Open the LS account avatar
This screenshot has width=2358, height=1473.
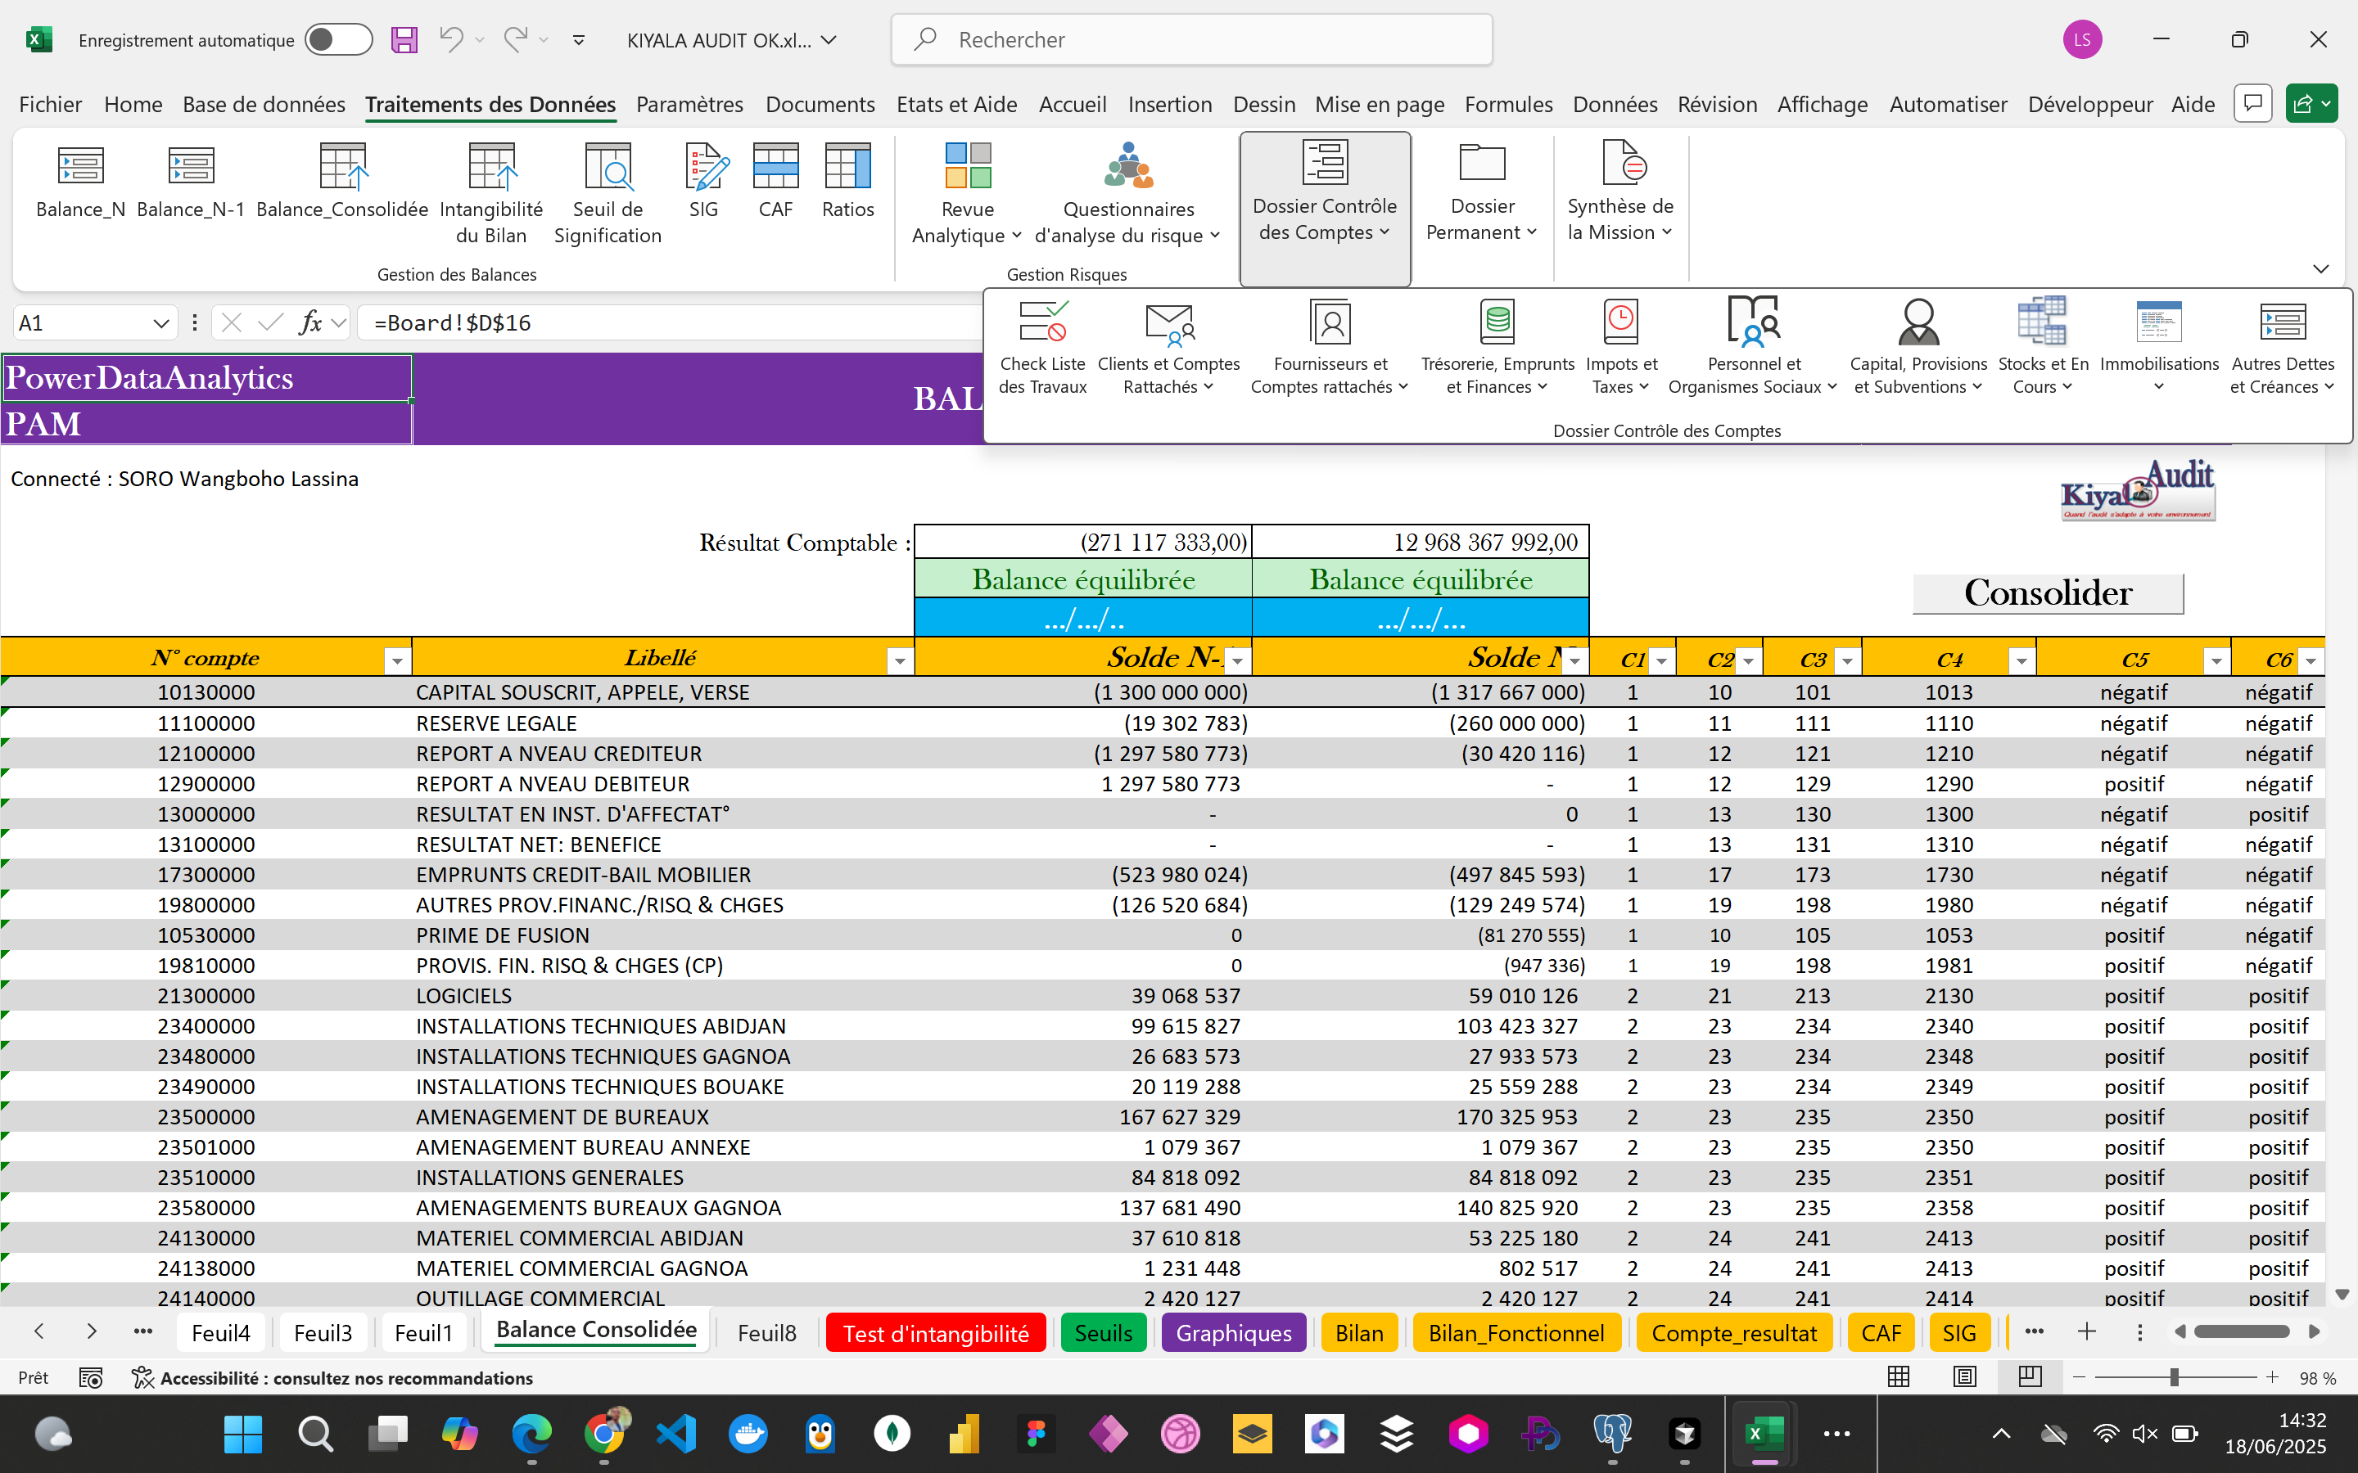point(2082,40)
